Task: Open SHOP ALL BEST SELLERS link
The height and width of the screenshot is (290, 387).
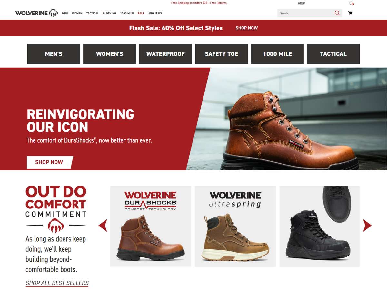Action: [57, 283]
